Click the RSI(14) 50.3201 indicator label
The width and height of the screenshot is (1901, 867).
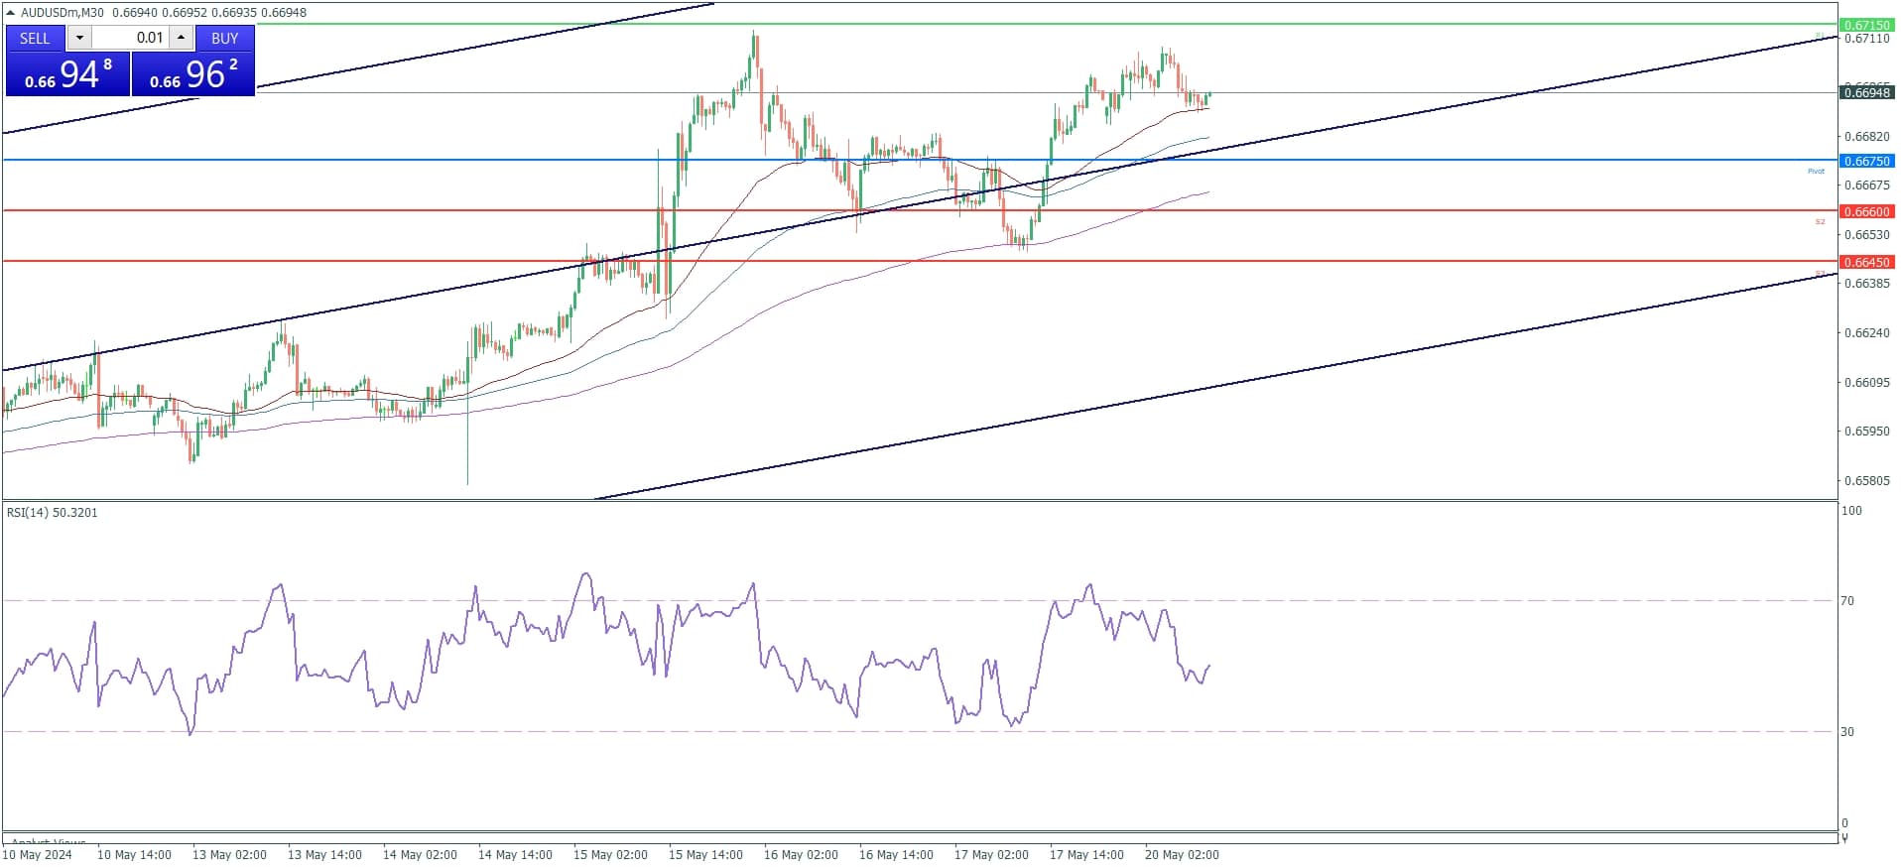coord(53,512)
